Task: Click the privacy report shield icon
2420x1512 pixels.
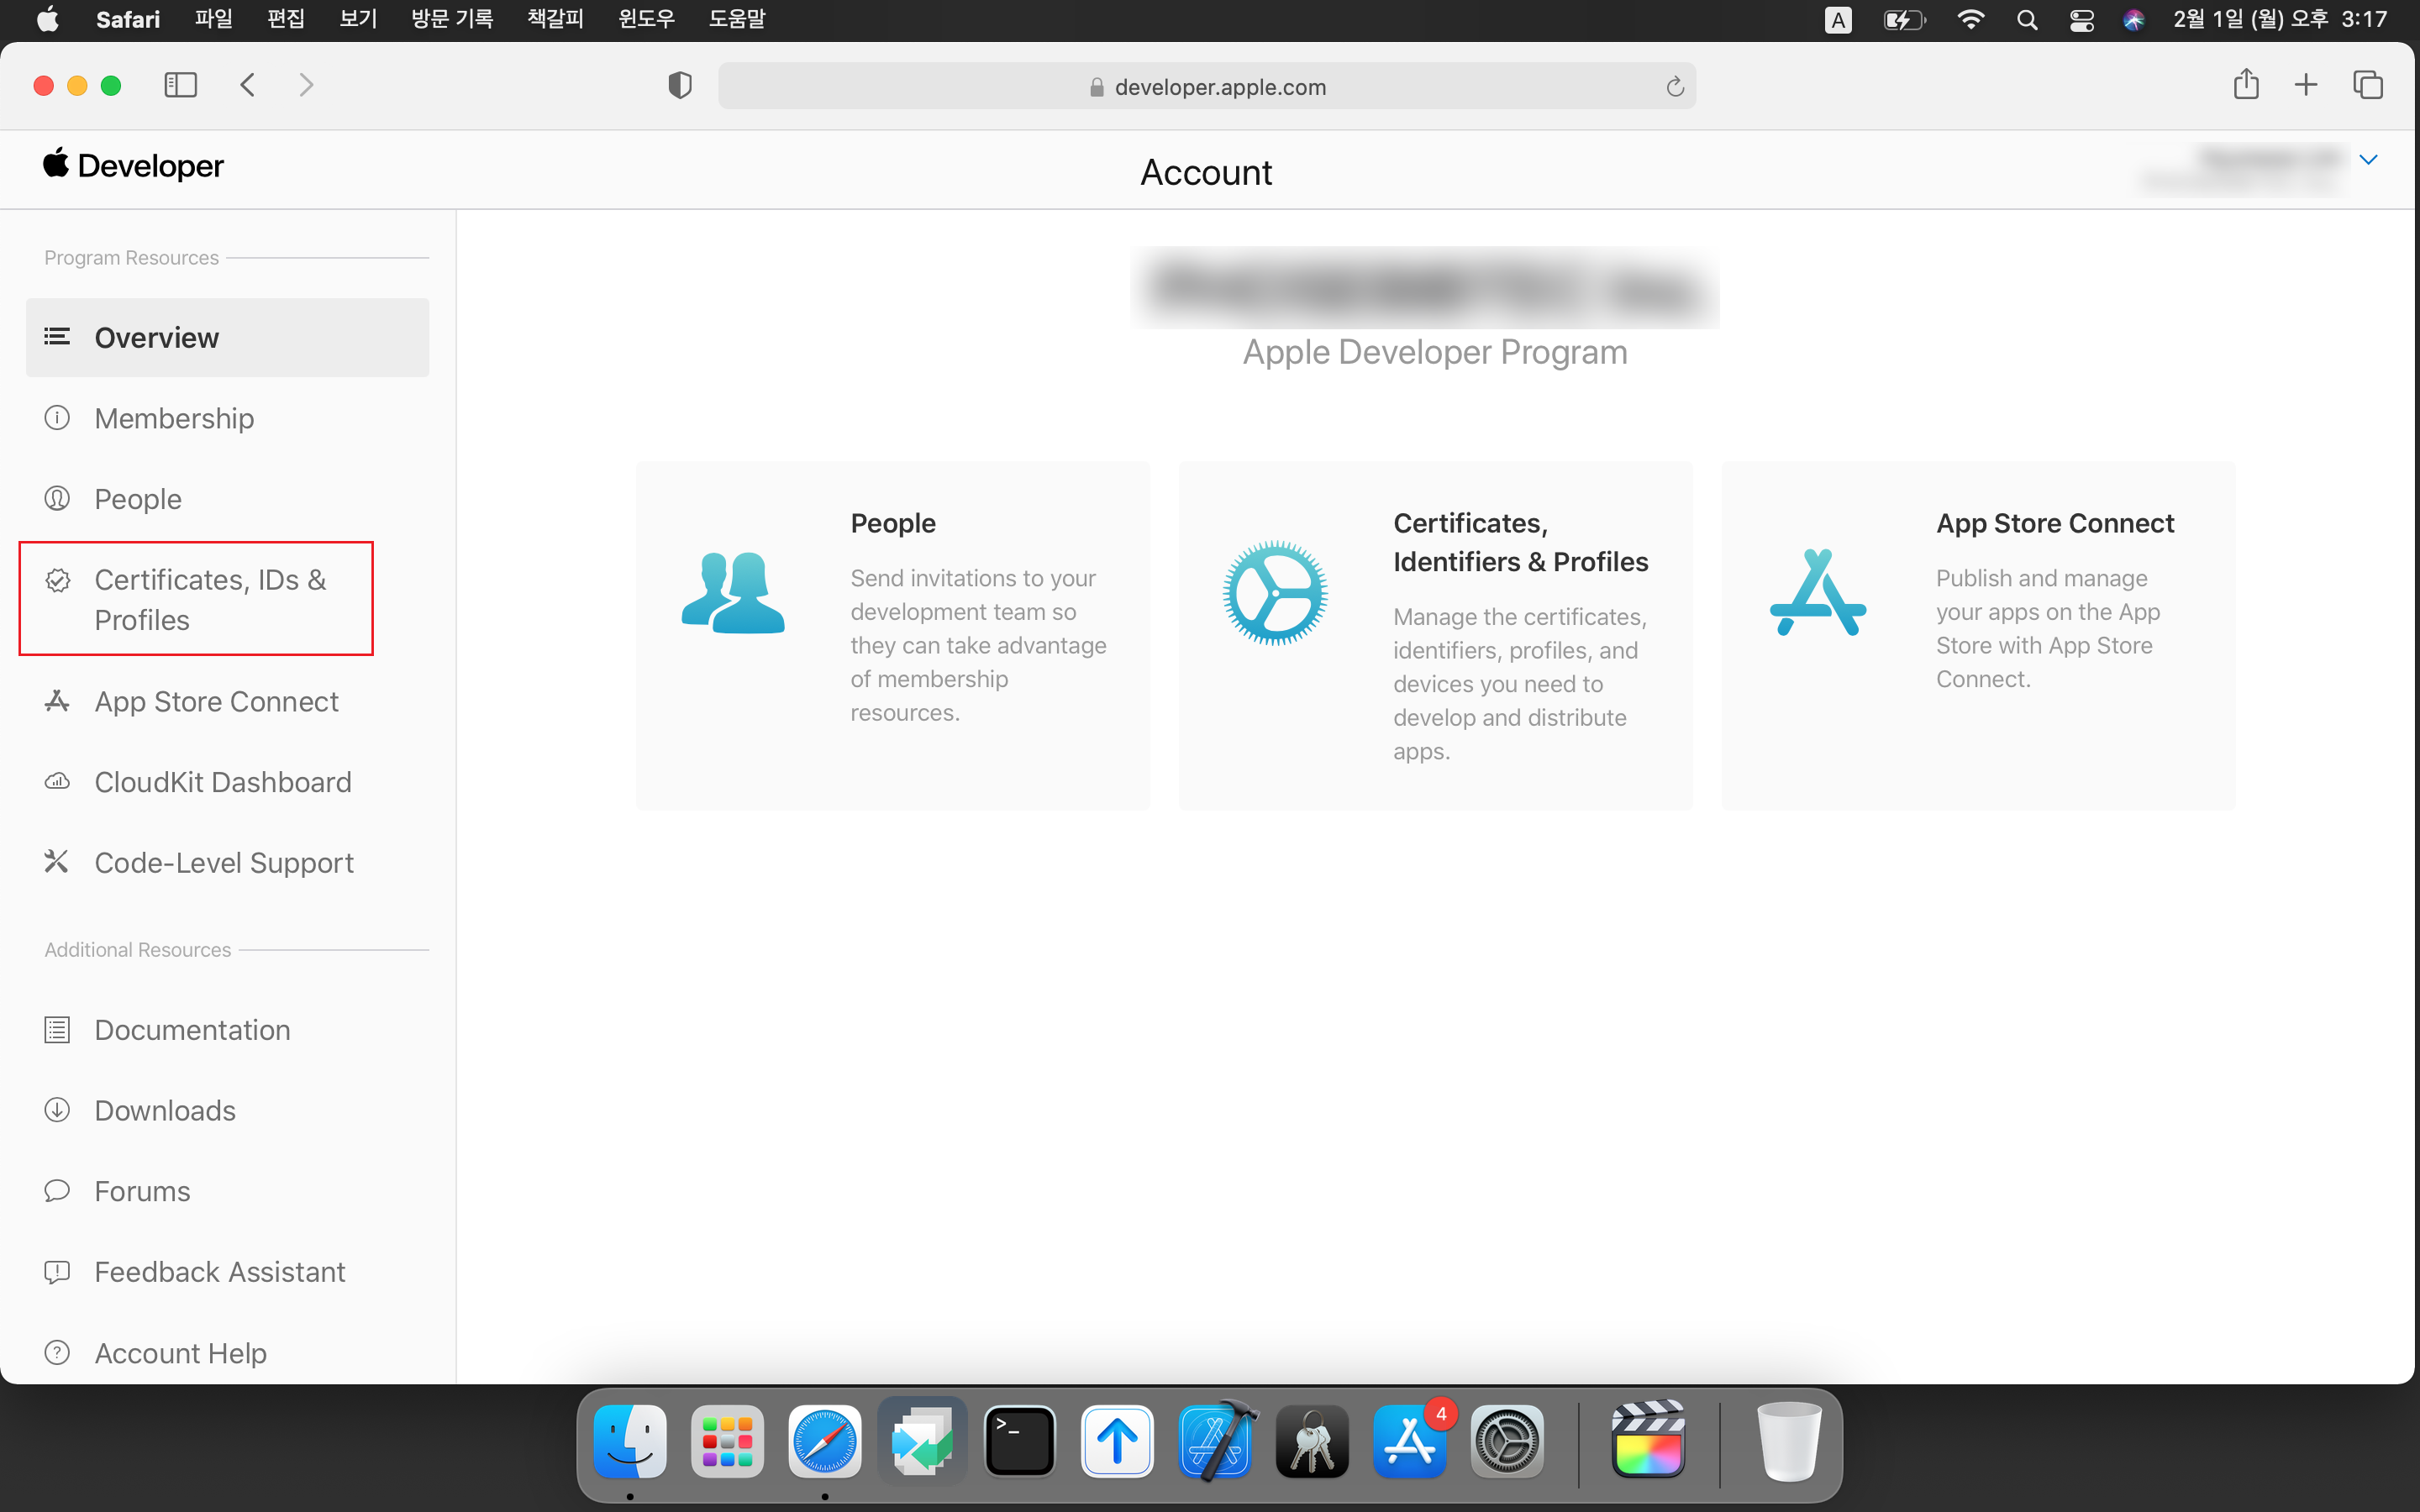Action: [x=679, y=86]
